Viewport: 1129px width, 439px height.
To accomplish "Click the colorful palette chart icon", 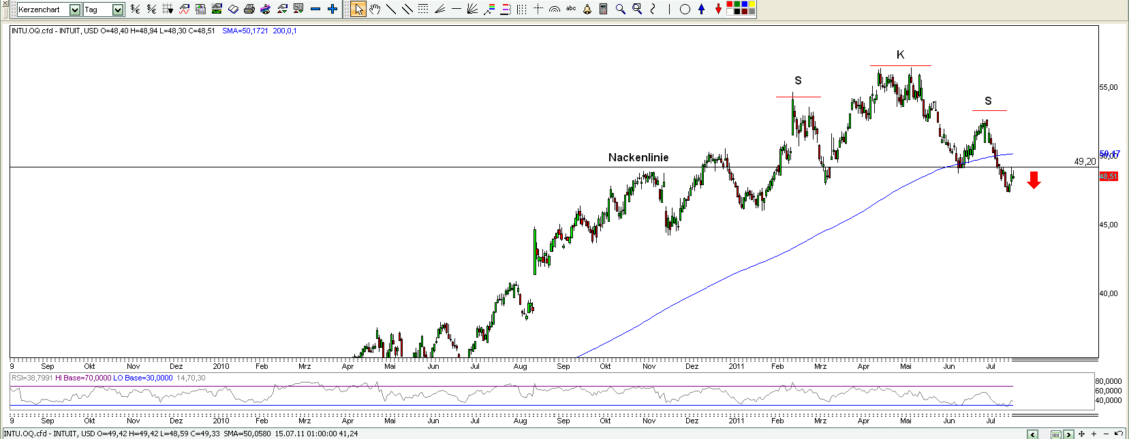I will (x=265, y=10).
